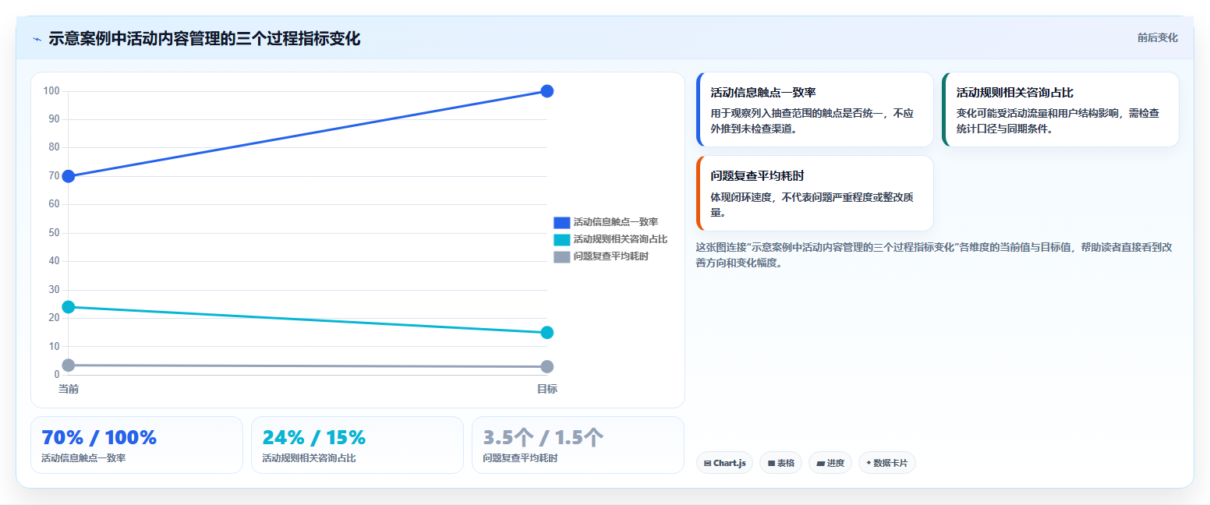The height and width of the screenshot is (505, 1210).
Task: Click the lightning icon beside the title
Action: [37, 39]
